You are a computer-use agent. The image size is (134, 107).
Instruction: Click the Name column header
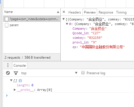click(x=9, y=12)
